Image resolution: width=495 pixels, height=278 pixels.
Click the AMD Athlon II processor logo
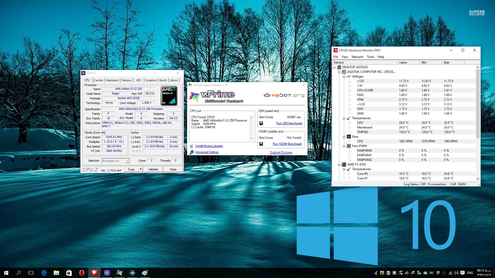pyautogui.click(x=169, y=96)
